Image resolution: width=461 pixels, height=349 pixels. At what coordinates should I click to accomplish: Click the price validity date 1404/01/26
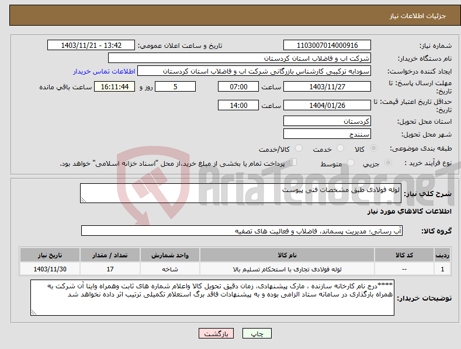[327, 105]
